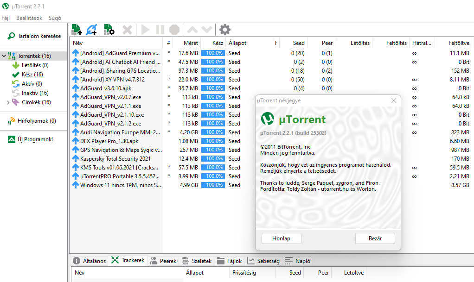
Task: Click the Pause torrent icon
Action: pyautogui.click(x=160, y=30)
